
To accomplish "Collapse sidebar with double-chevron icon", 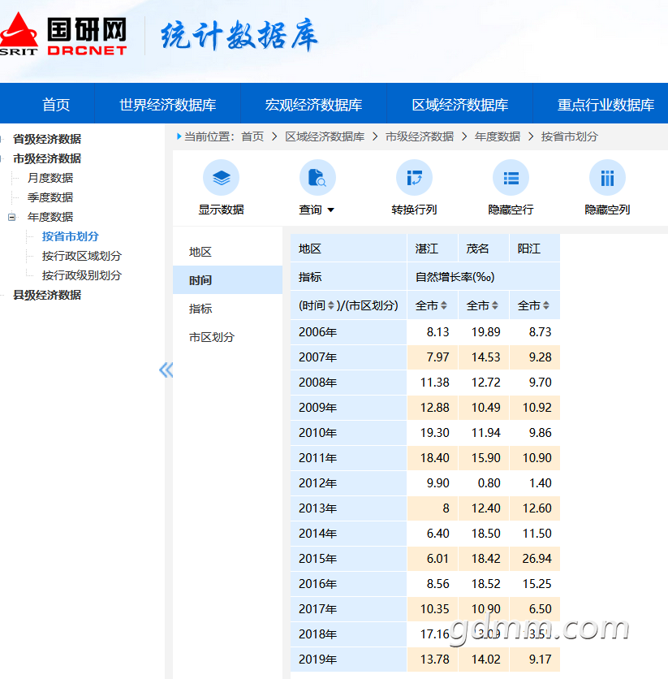I will [166, 370].
